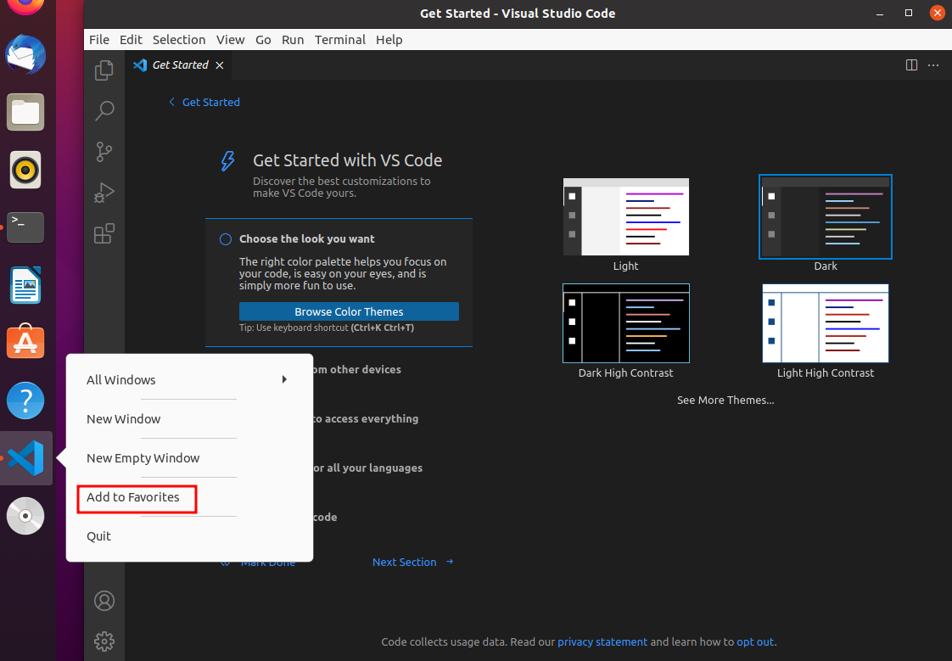Open the privacy statement link
This screenshot has height=661, width=952.
point(602,641)
